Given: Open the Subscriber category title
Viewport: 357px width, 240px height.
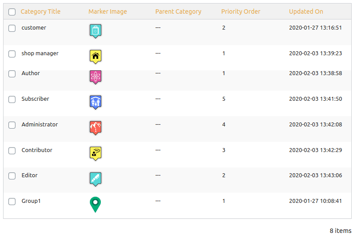Looking at the screenshot, I should click(x=35, y=99).
